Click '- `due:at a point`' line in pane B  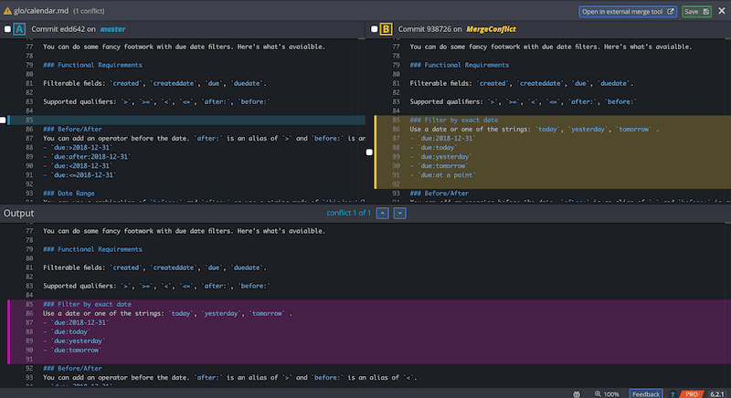coord(442,175)
